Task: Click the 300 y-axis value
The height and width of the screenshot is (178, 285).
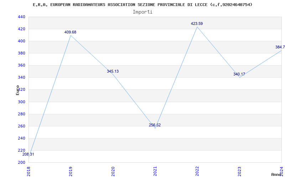Action: point(21,102)
